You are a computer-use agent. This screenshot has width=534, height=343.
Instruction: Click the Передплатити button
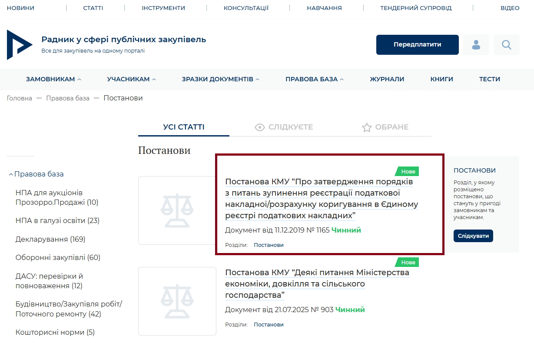coord(417,45)
